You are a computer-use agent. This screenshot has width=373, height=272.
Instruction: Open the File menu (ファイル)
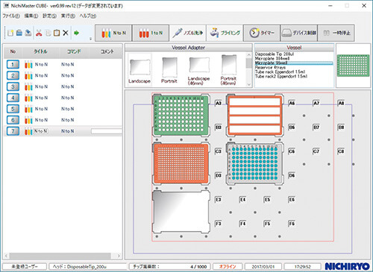pos(11,16)
